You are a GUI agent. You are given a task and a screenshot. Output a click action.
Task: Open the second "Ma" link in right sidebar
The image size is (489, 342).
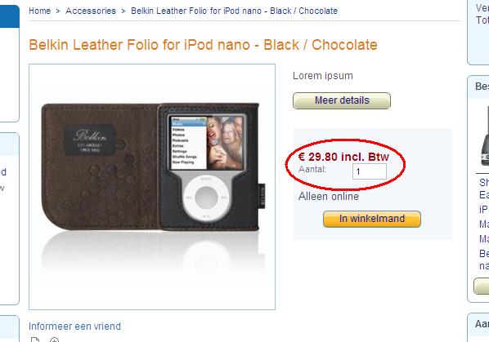coord(484,239)
